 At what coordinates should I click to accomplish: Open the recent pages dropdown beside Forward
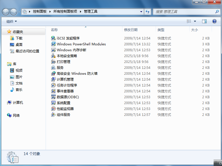pos(19,12)
